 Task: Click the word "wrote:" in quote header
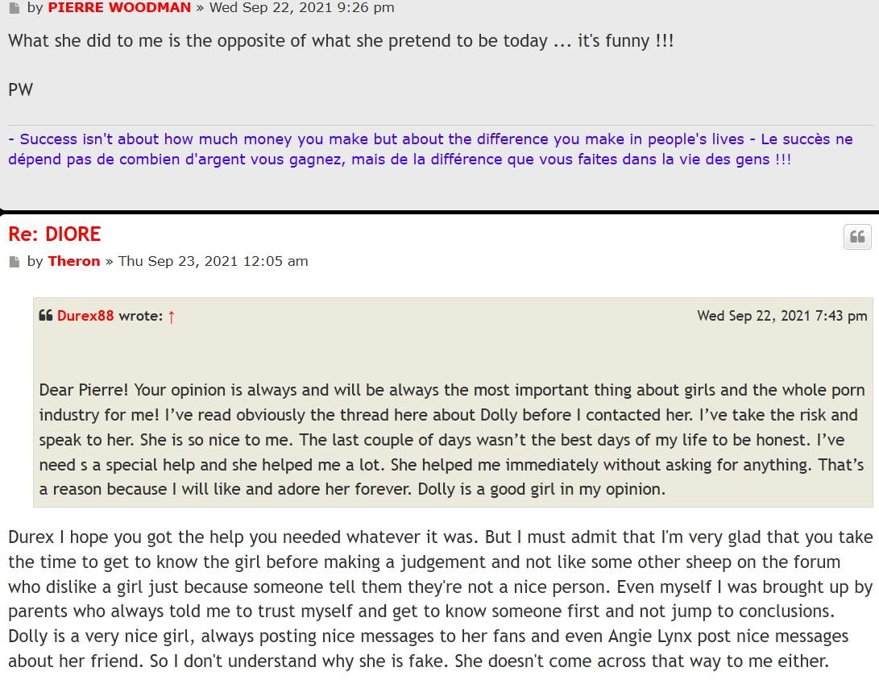coord(141,316)
